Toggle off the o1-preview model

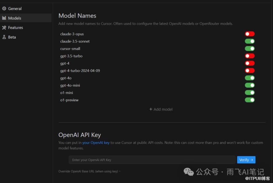click(250, 100)
